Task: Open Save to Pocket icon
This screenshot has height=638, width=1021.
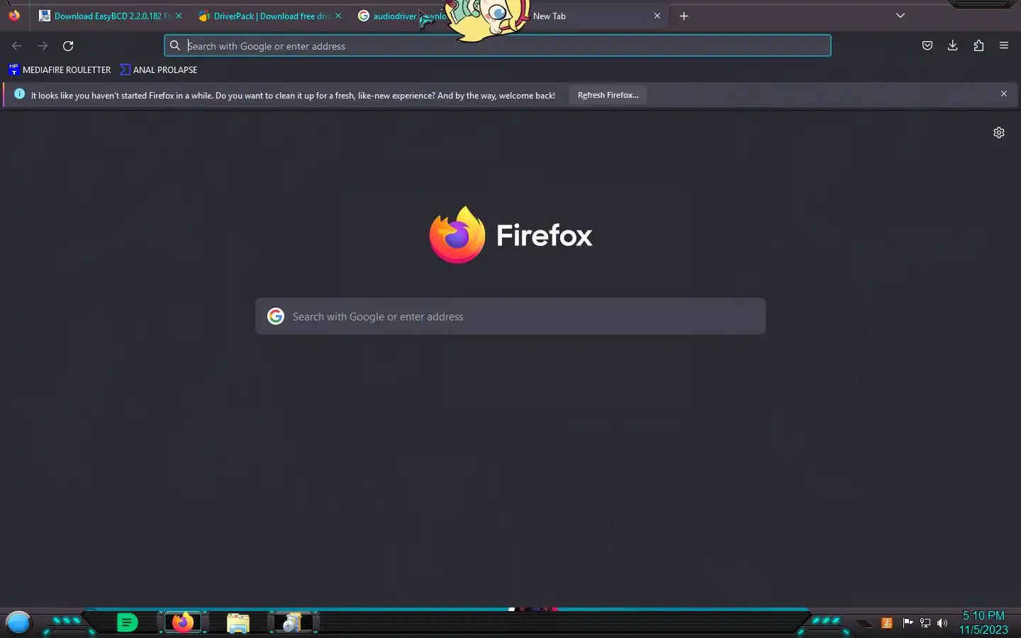Action: 927,46
